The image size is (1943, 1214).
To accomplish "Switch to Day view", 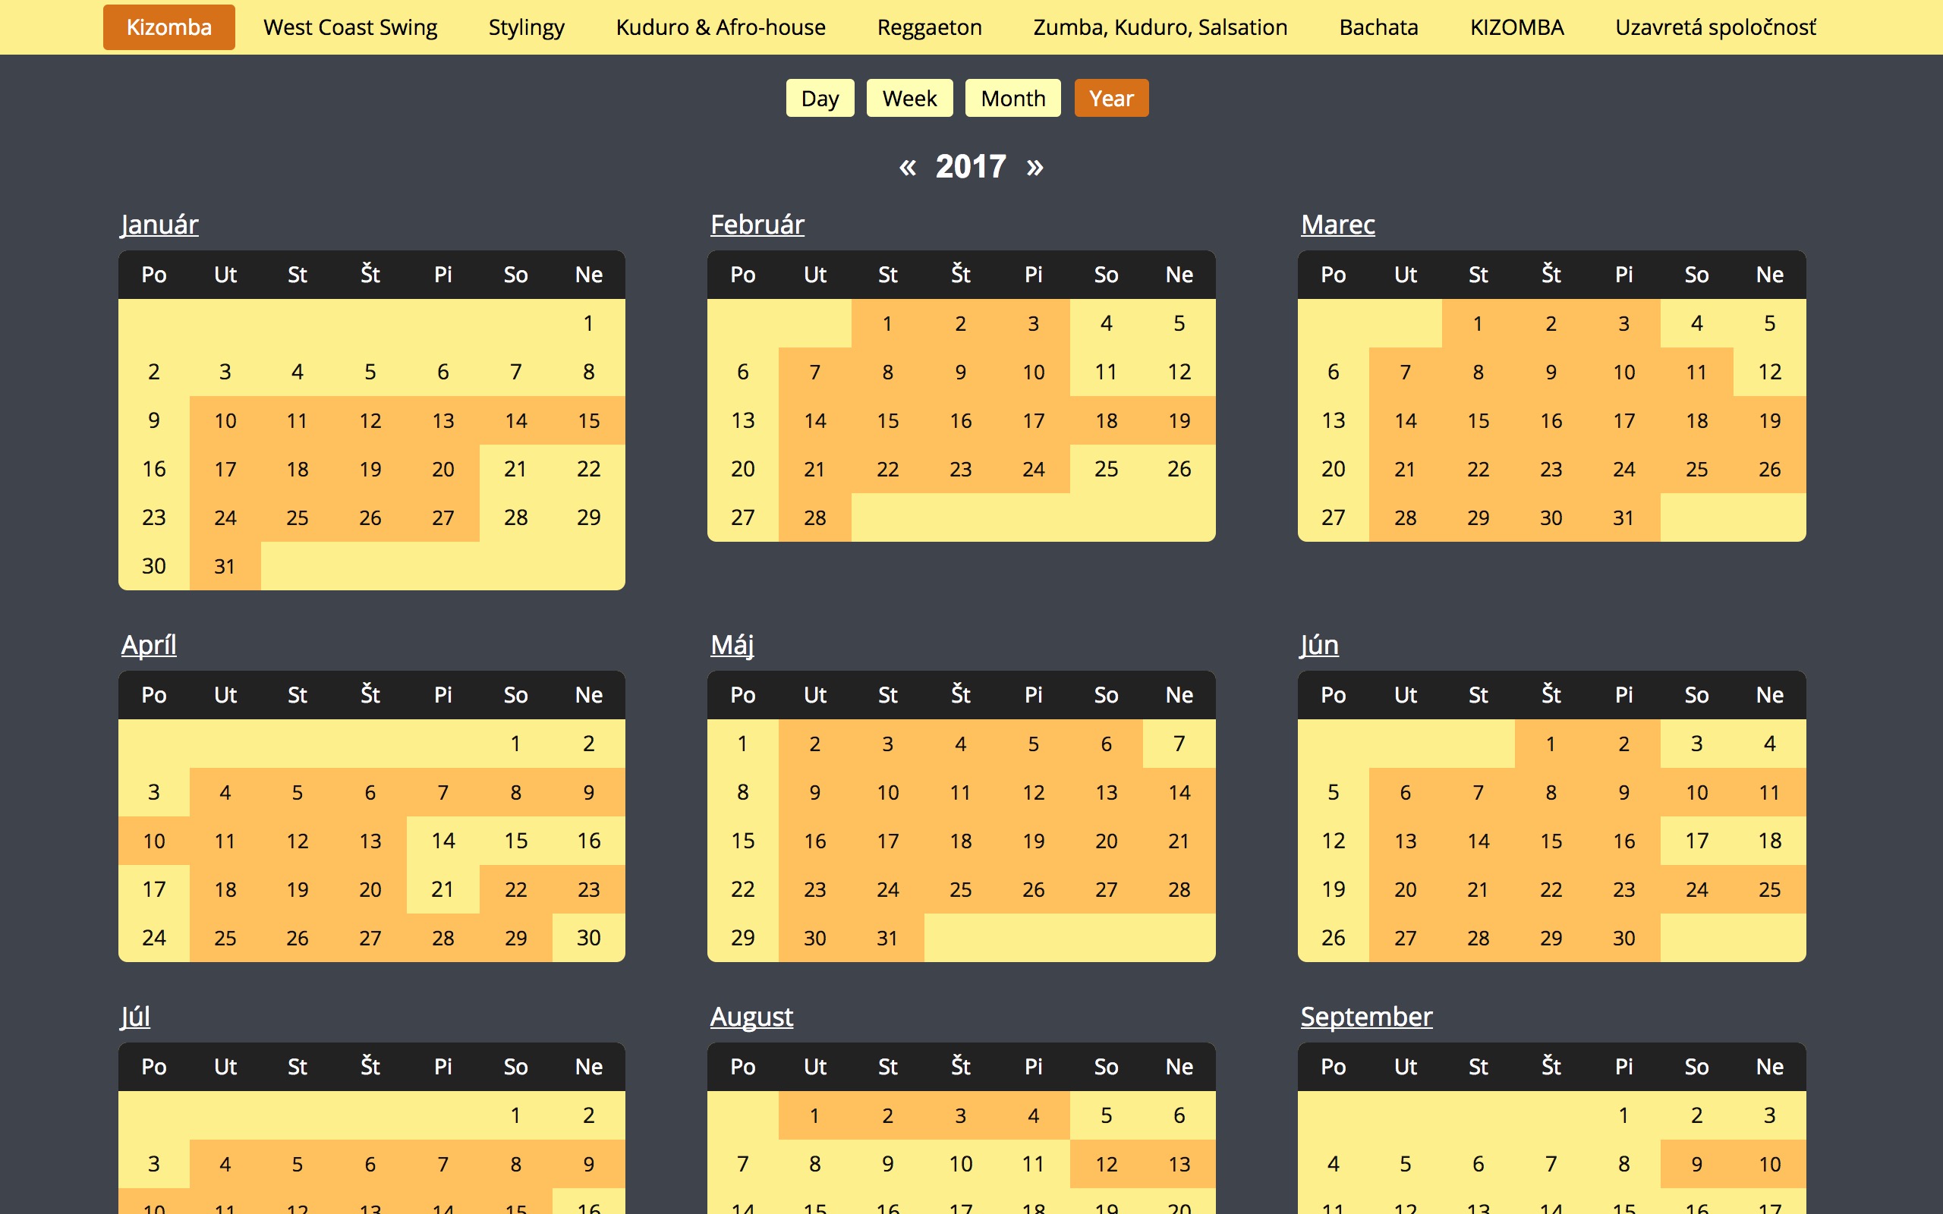I will point(820,98).
